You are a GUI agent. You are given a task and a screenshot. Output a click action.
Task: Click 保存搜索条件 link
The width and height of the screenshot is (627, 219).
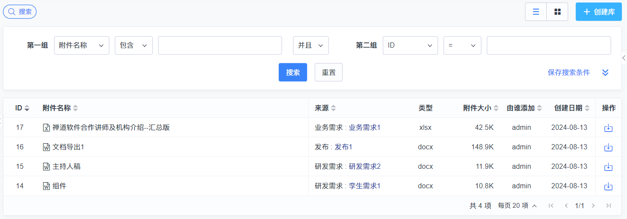pos(569,73)
